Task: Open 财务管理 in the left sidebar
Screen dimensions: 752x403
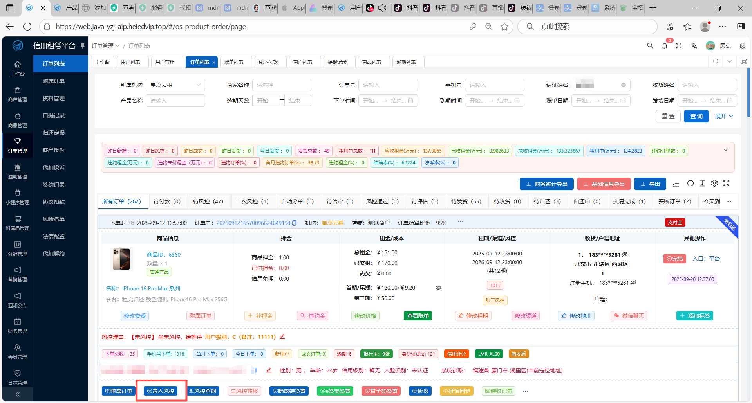Action: coord(18,326)
